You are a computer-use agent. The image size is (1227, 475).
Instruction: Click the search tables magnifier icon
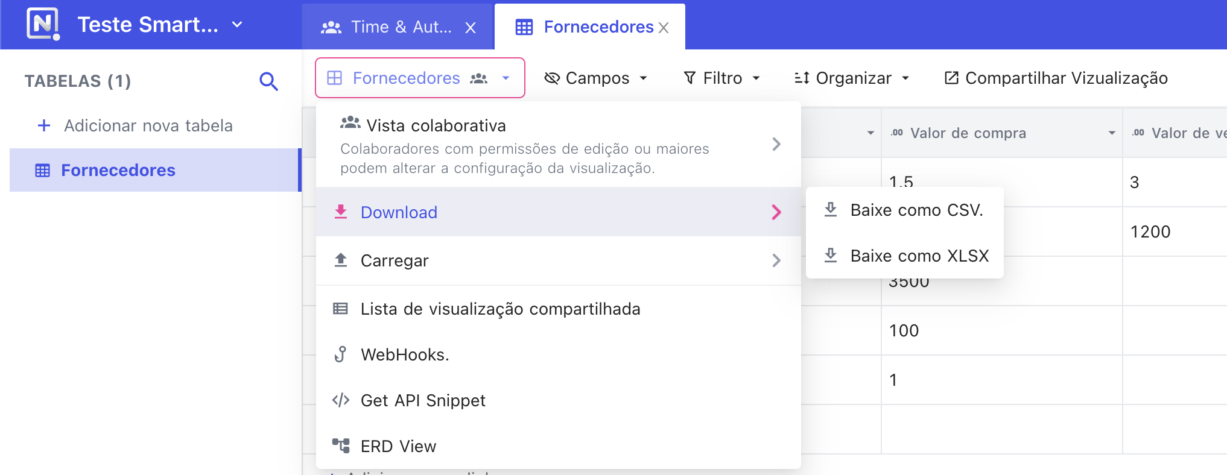[x=268, y=81]
